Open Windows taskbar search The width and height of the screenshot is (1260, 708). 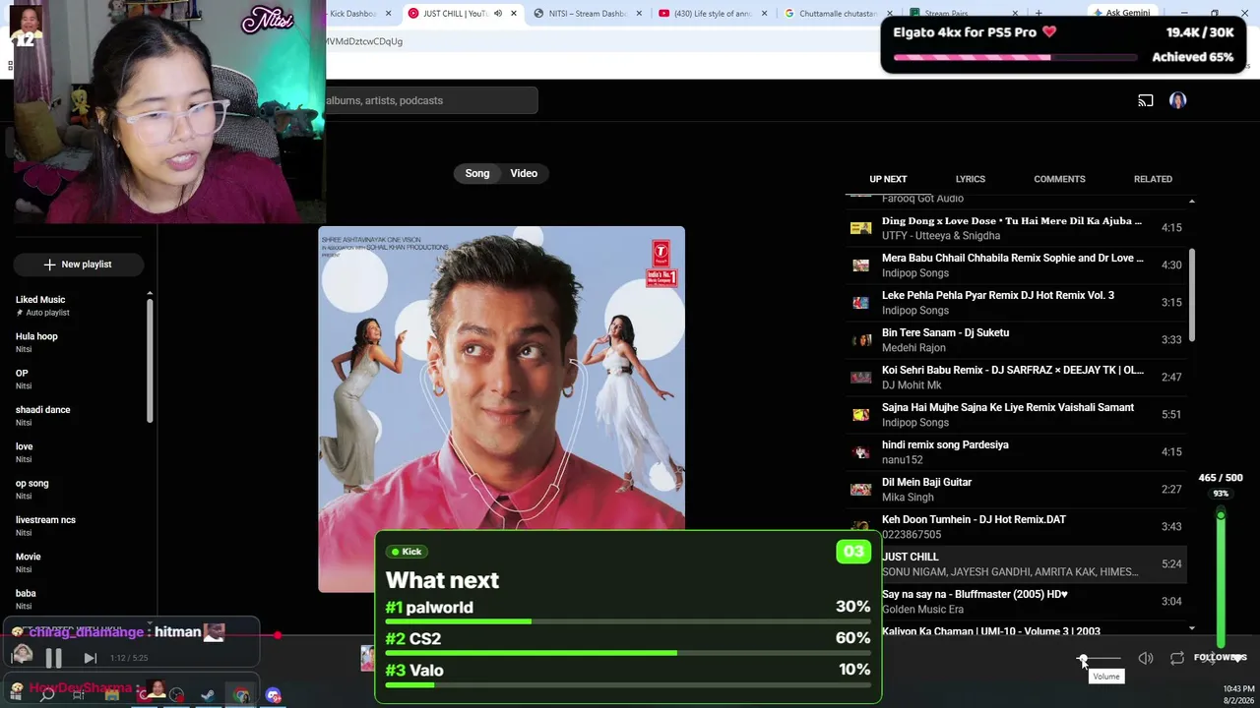(47, 695)
